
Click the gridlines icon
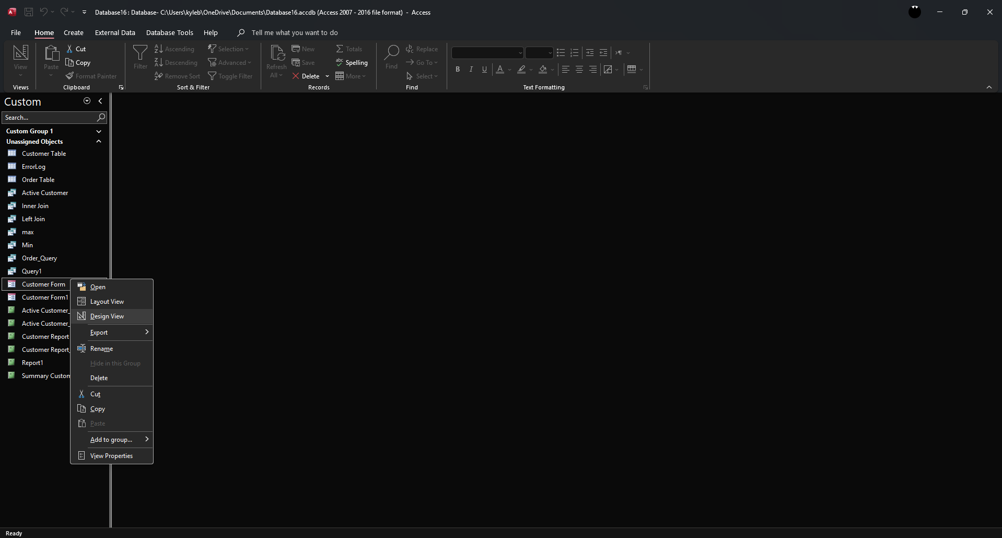(632, 69)
